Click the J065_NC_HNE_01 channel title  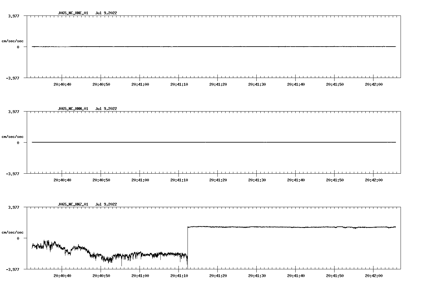pos(73,13)
